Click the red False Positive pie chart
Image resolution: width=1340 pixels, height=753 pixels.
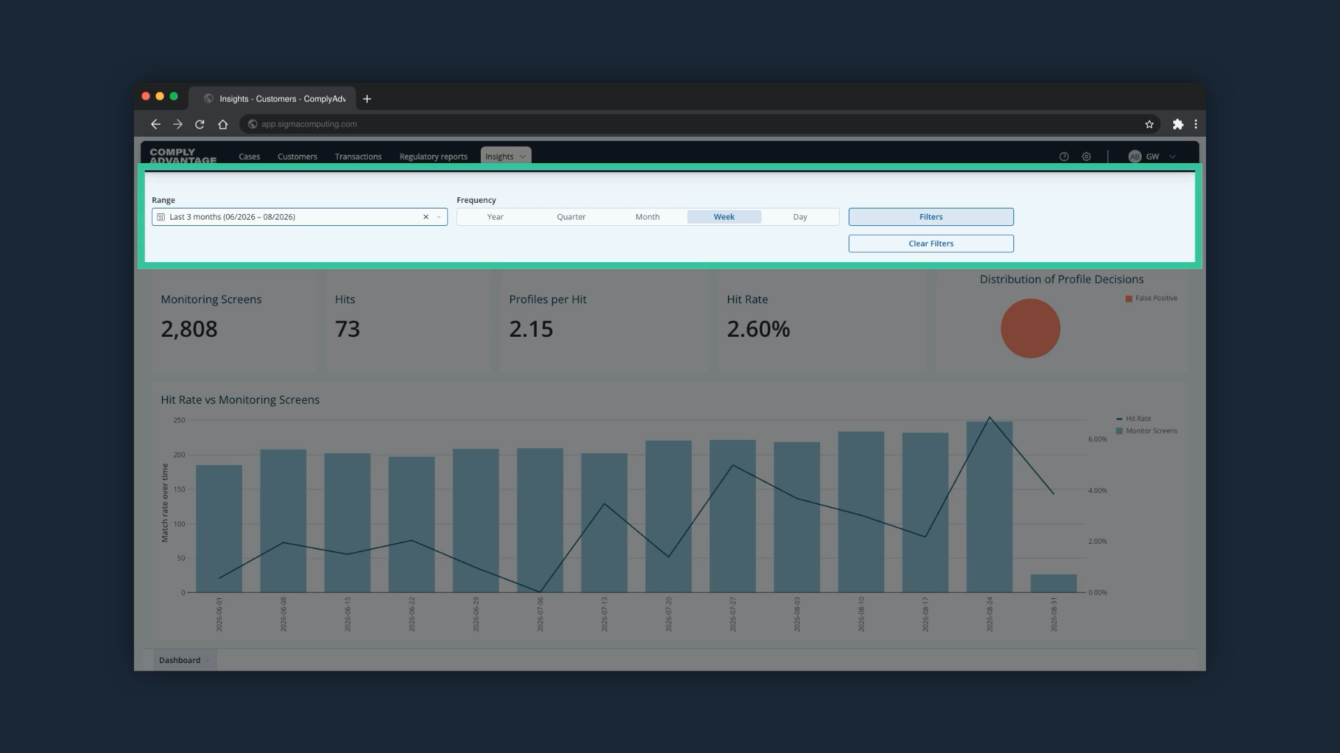click(x=1030, y=328)
